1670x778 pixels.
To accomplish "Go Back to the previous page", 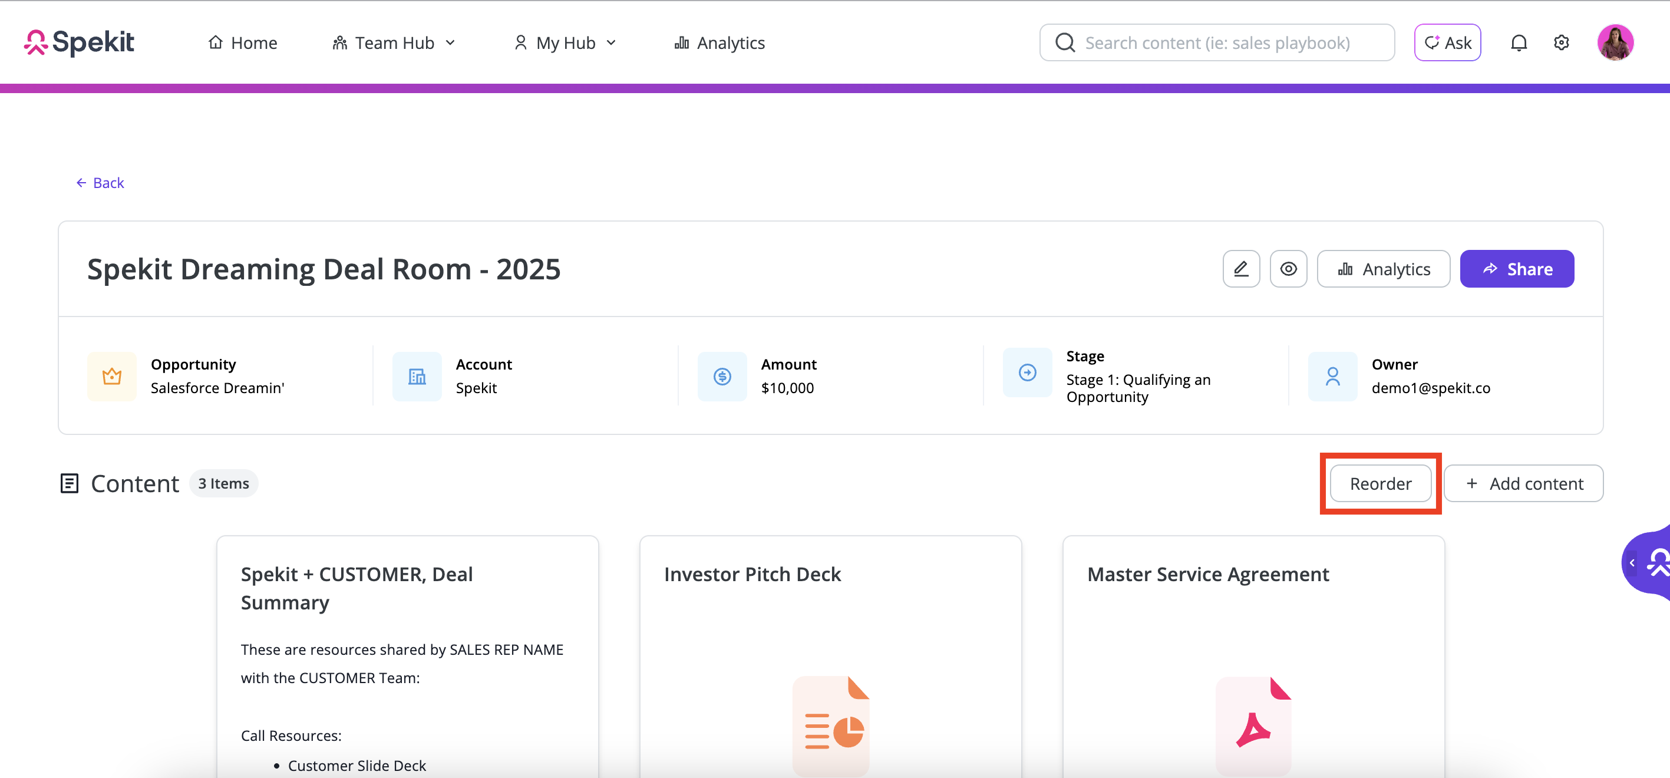I will point(100,183).
